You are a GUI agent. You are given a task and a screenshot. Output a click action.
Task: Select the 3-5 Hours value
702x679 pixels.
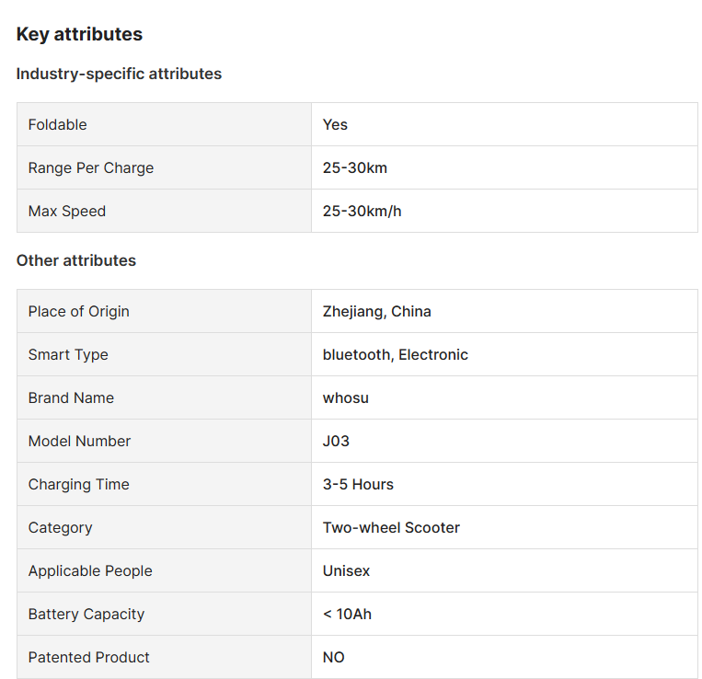[x=358, y=484]
